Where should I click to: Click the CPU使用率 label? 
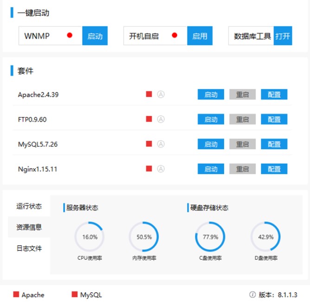(90, 258)
